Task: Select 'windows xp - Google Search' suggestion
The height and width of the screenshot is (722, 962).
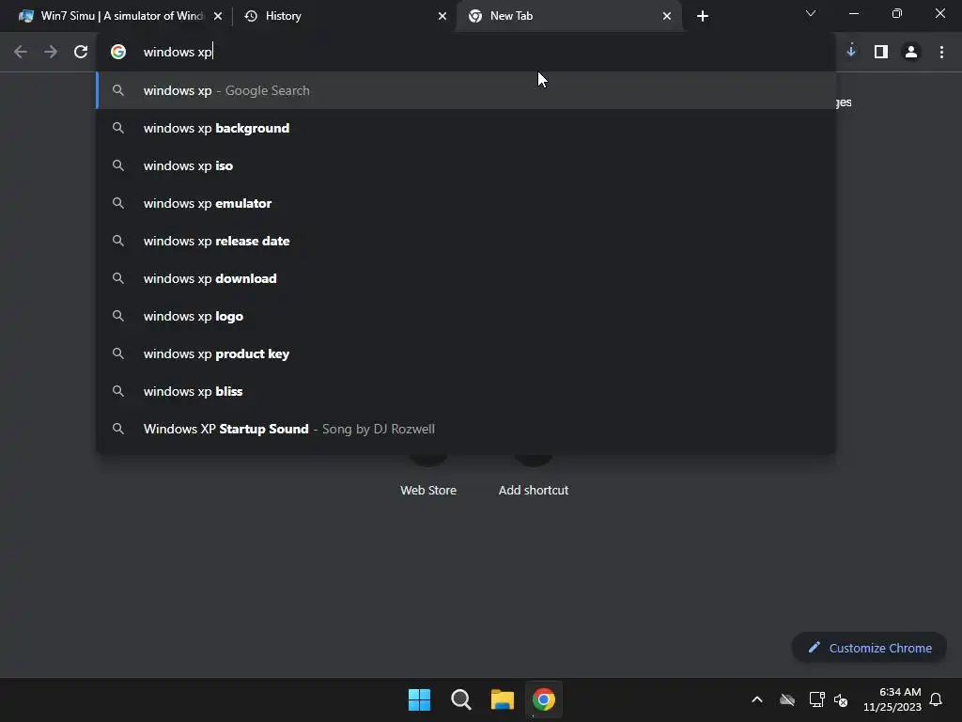Action: pos(466,90)
